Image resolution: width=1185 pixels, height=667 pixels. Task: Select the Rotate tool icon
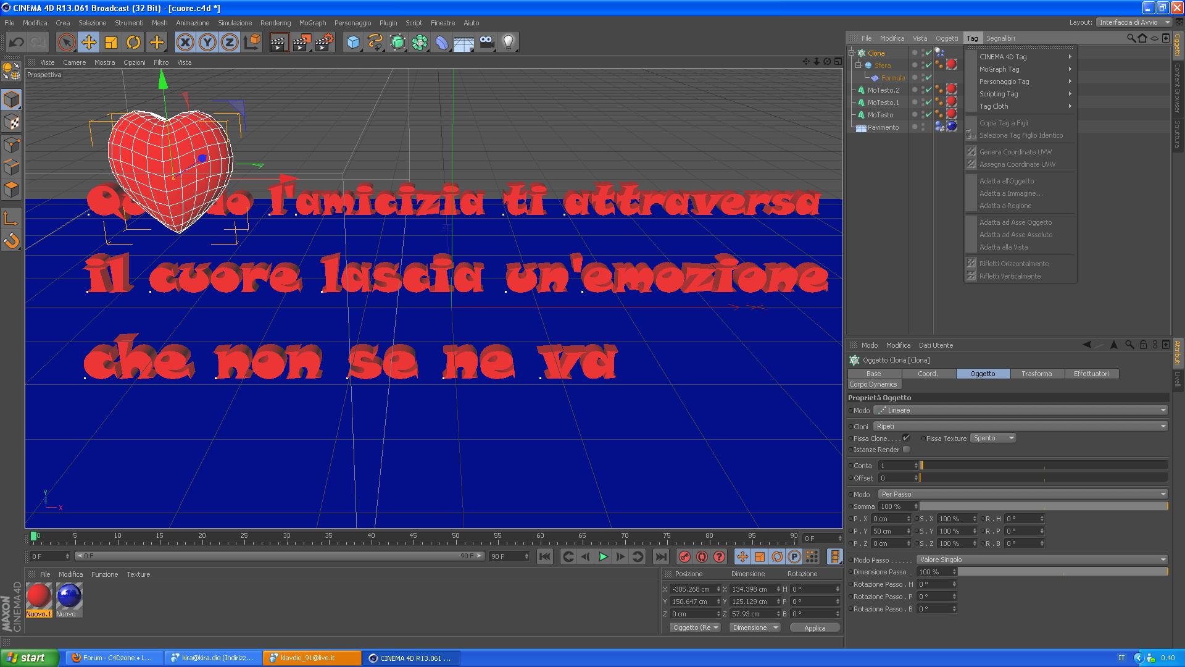[x=133, y=42]
